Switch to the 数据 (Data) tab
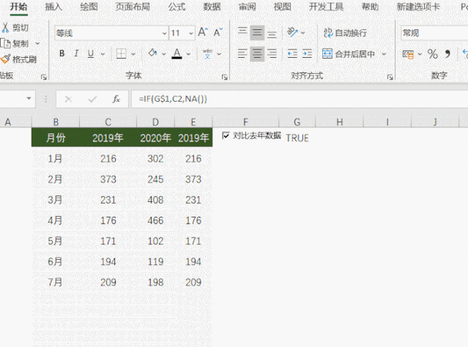 click(212, 7)
